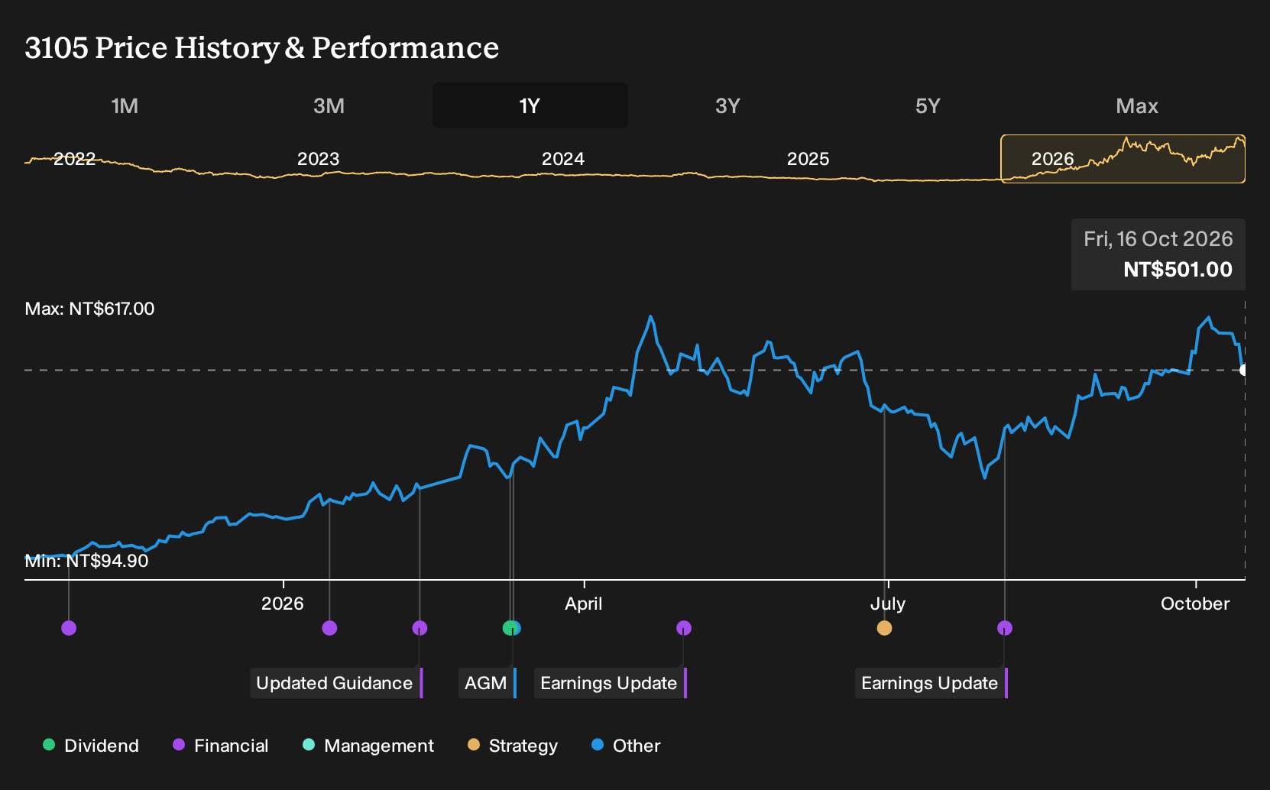
Task: Click the highlighted 2026 range selector in overview
Action: (1123, 159)
